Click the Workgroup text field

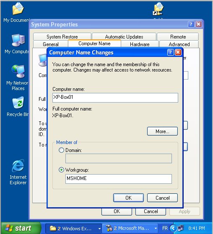(119, 179)
